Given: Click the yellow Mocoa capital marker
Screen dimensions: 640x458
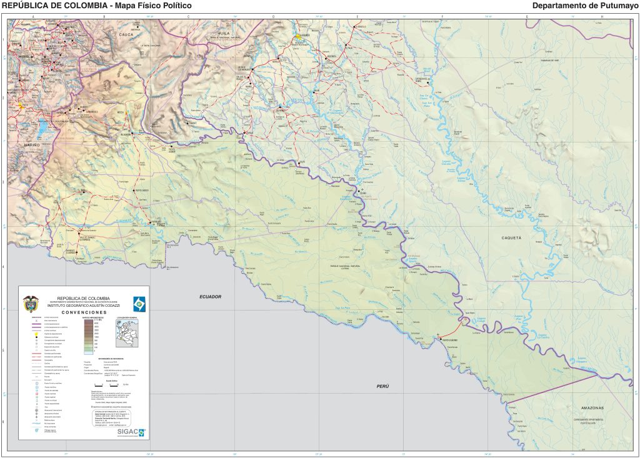Looking at the screenshot, I should (x=126, y=112).
